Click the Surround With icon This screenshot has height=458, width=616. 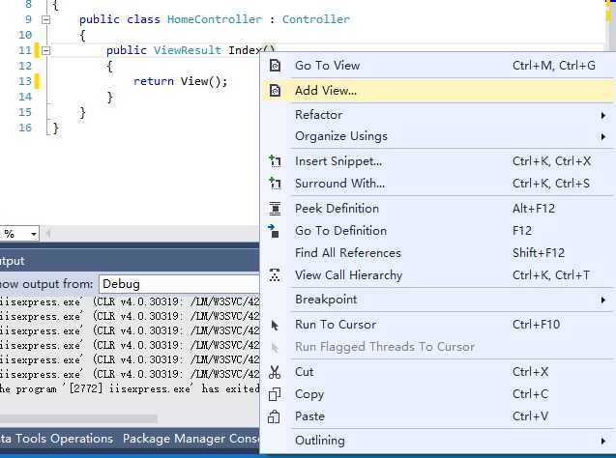tap(275, 184)
